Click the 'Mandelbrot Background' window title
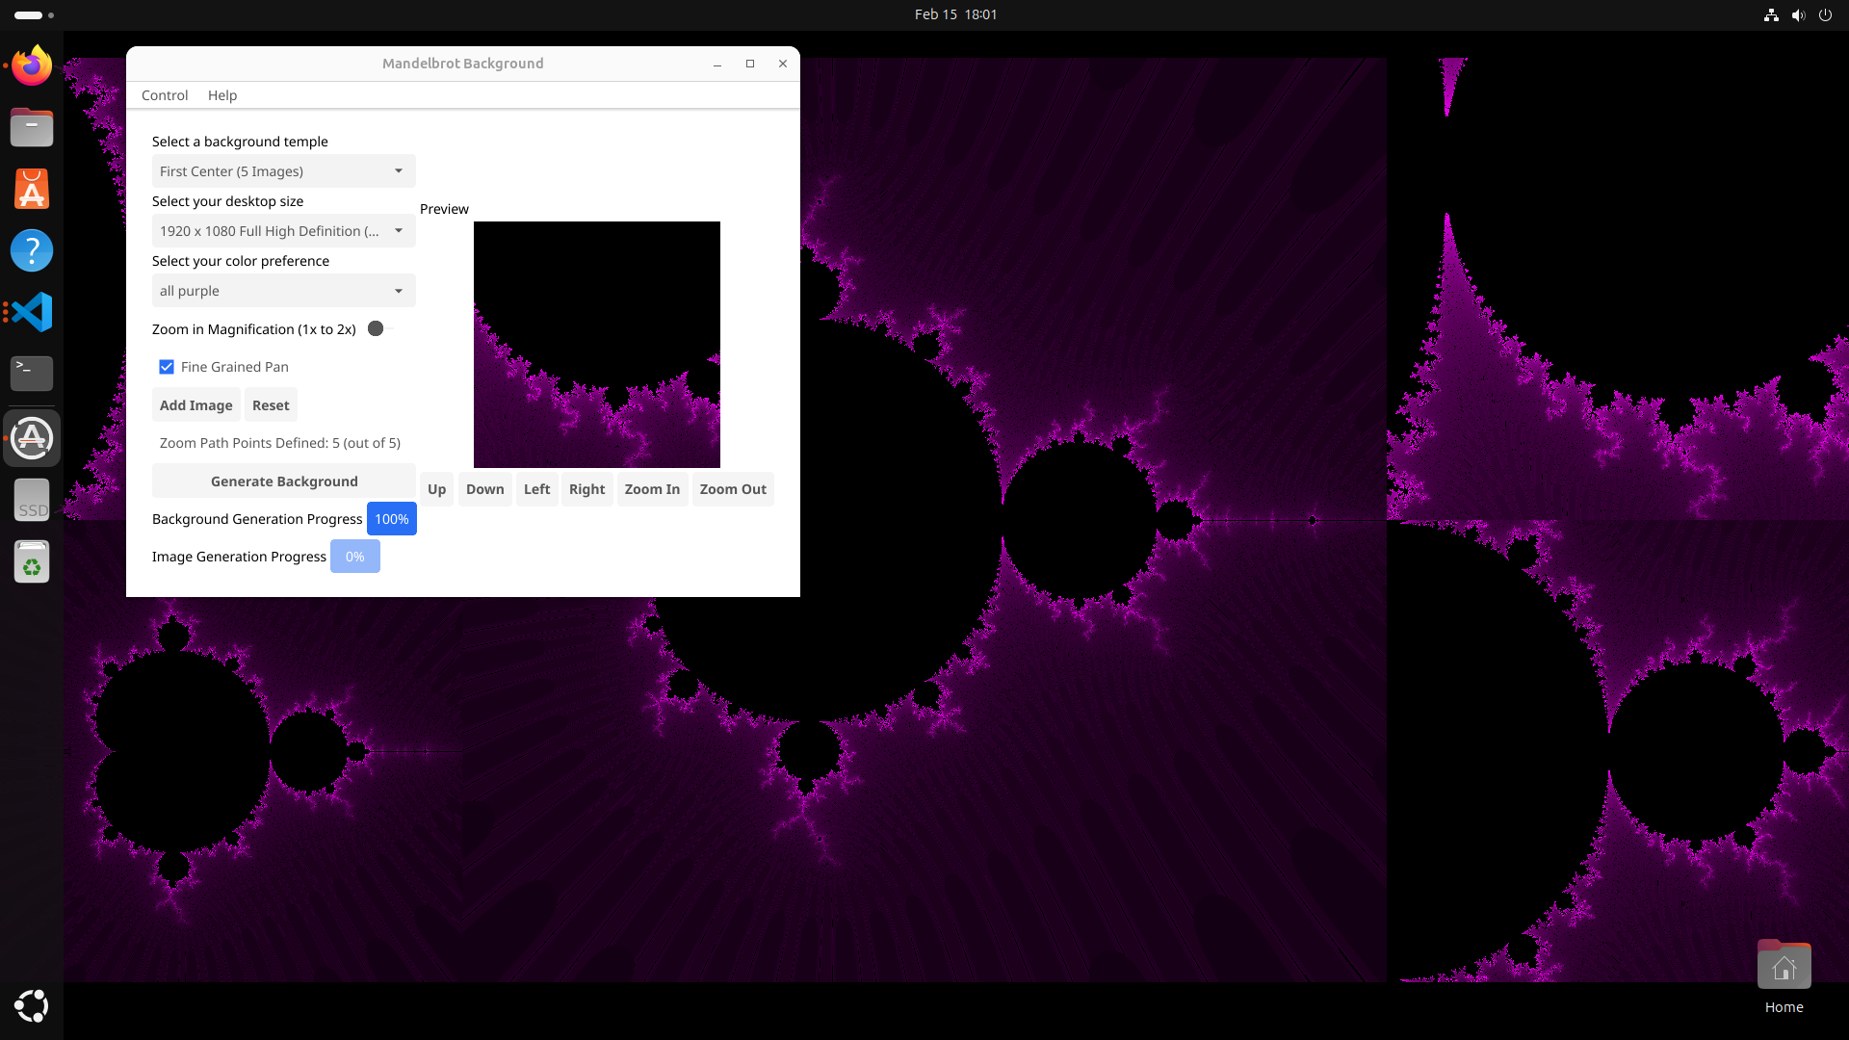This screenshot has height=1040, width=1849. 463,64
